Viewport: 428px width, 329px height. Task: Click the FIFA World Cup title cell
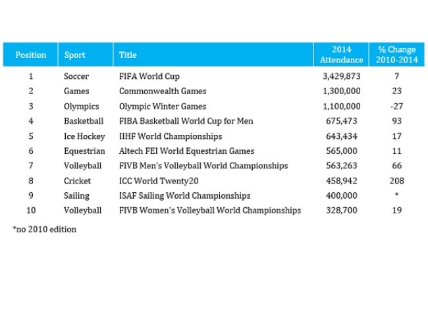click(149, 76)
